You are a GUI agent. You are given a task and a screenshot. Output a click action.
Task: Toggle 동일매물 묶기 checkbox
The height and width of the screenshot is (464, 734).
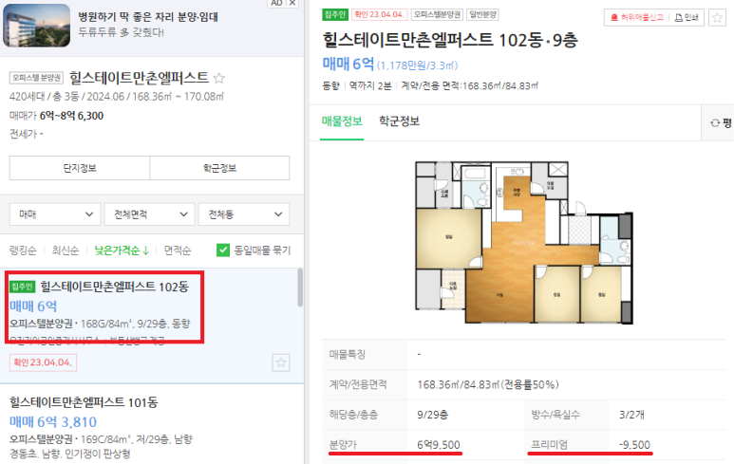click(x=223, y=251)
